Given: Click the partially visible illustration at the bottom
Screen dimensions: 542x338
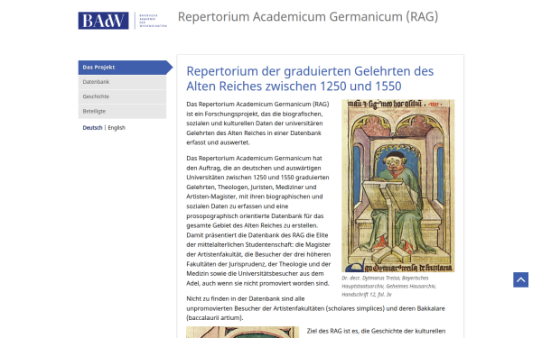Looking at the screenshot, I should tap(243, 332).
